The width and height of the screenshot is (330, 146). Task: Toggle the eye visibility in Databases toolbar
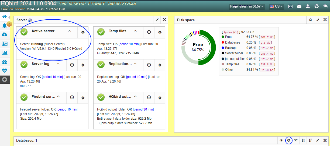click(x=281, y=140)
